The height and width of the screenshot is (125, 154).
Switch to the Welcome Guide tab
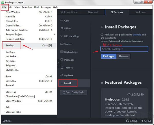(x=69, y=12)
